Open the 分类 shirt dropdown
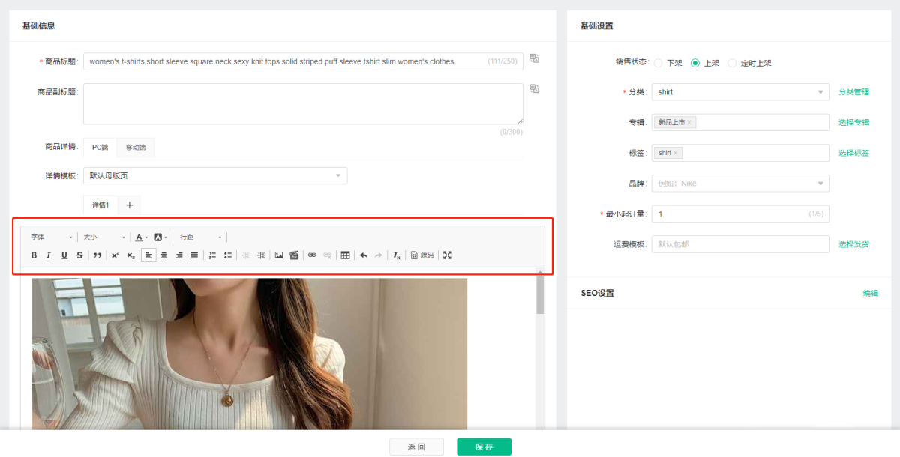 pyautogui.click(x=740, y=92)
